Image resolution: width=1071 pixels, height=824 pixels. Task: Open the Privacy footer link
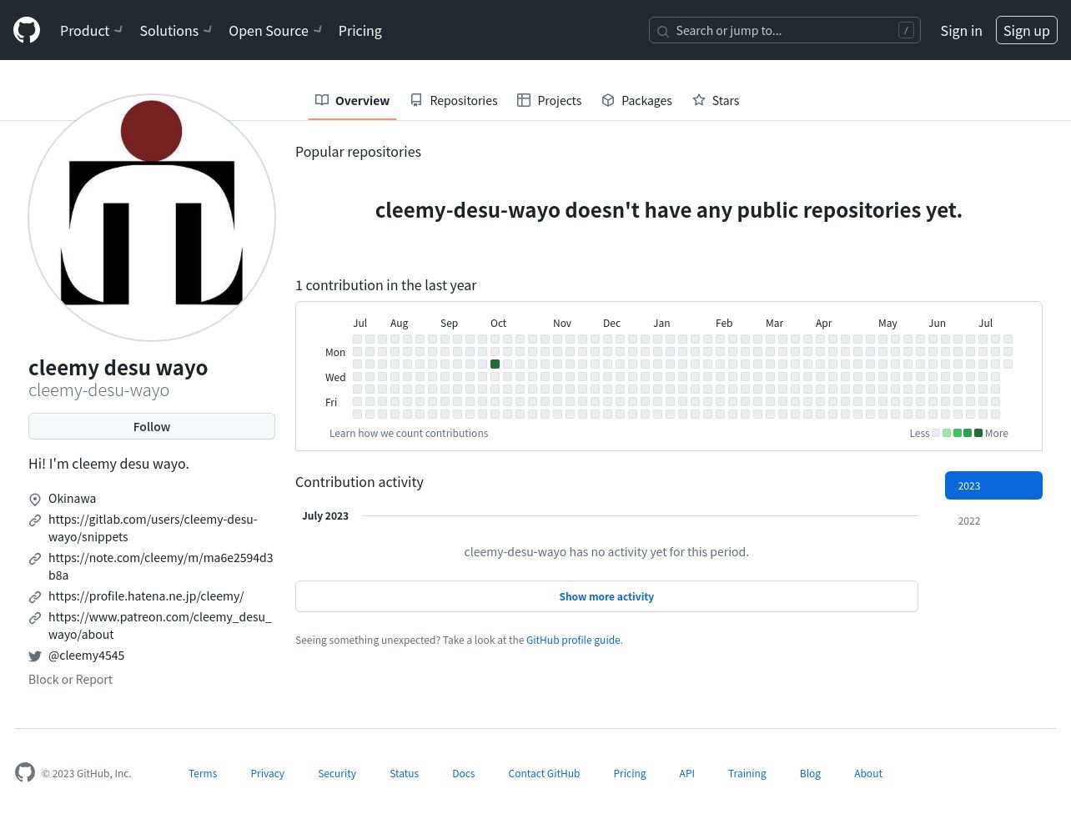coord(268,774)
